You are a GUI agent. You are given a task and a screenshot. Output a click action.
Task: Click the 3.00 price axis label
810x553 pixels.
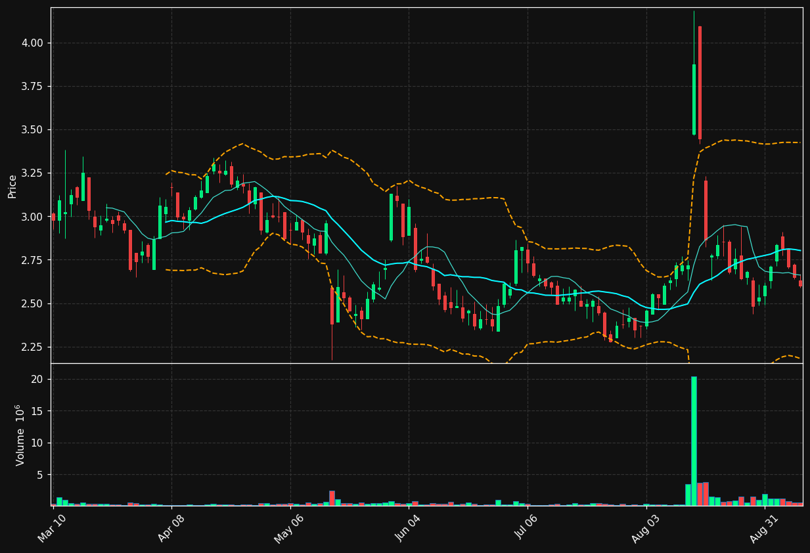(x=32, y=217)
